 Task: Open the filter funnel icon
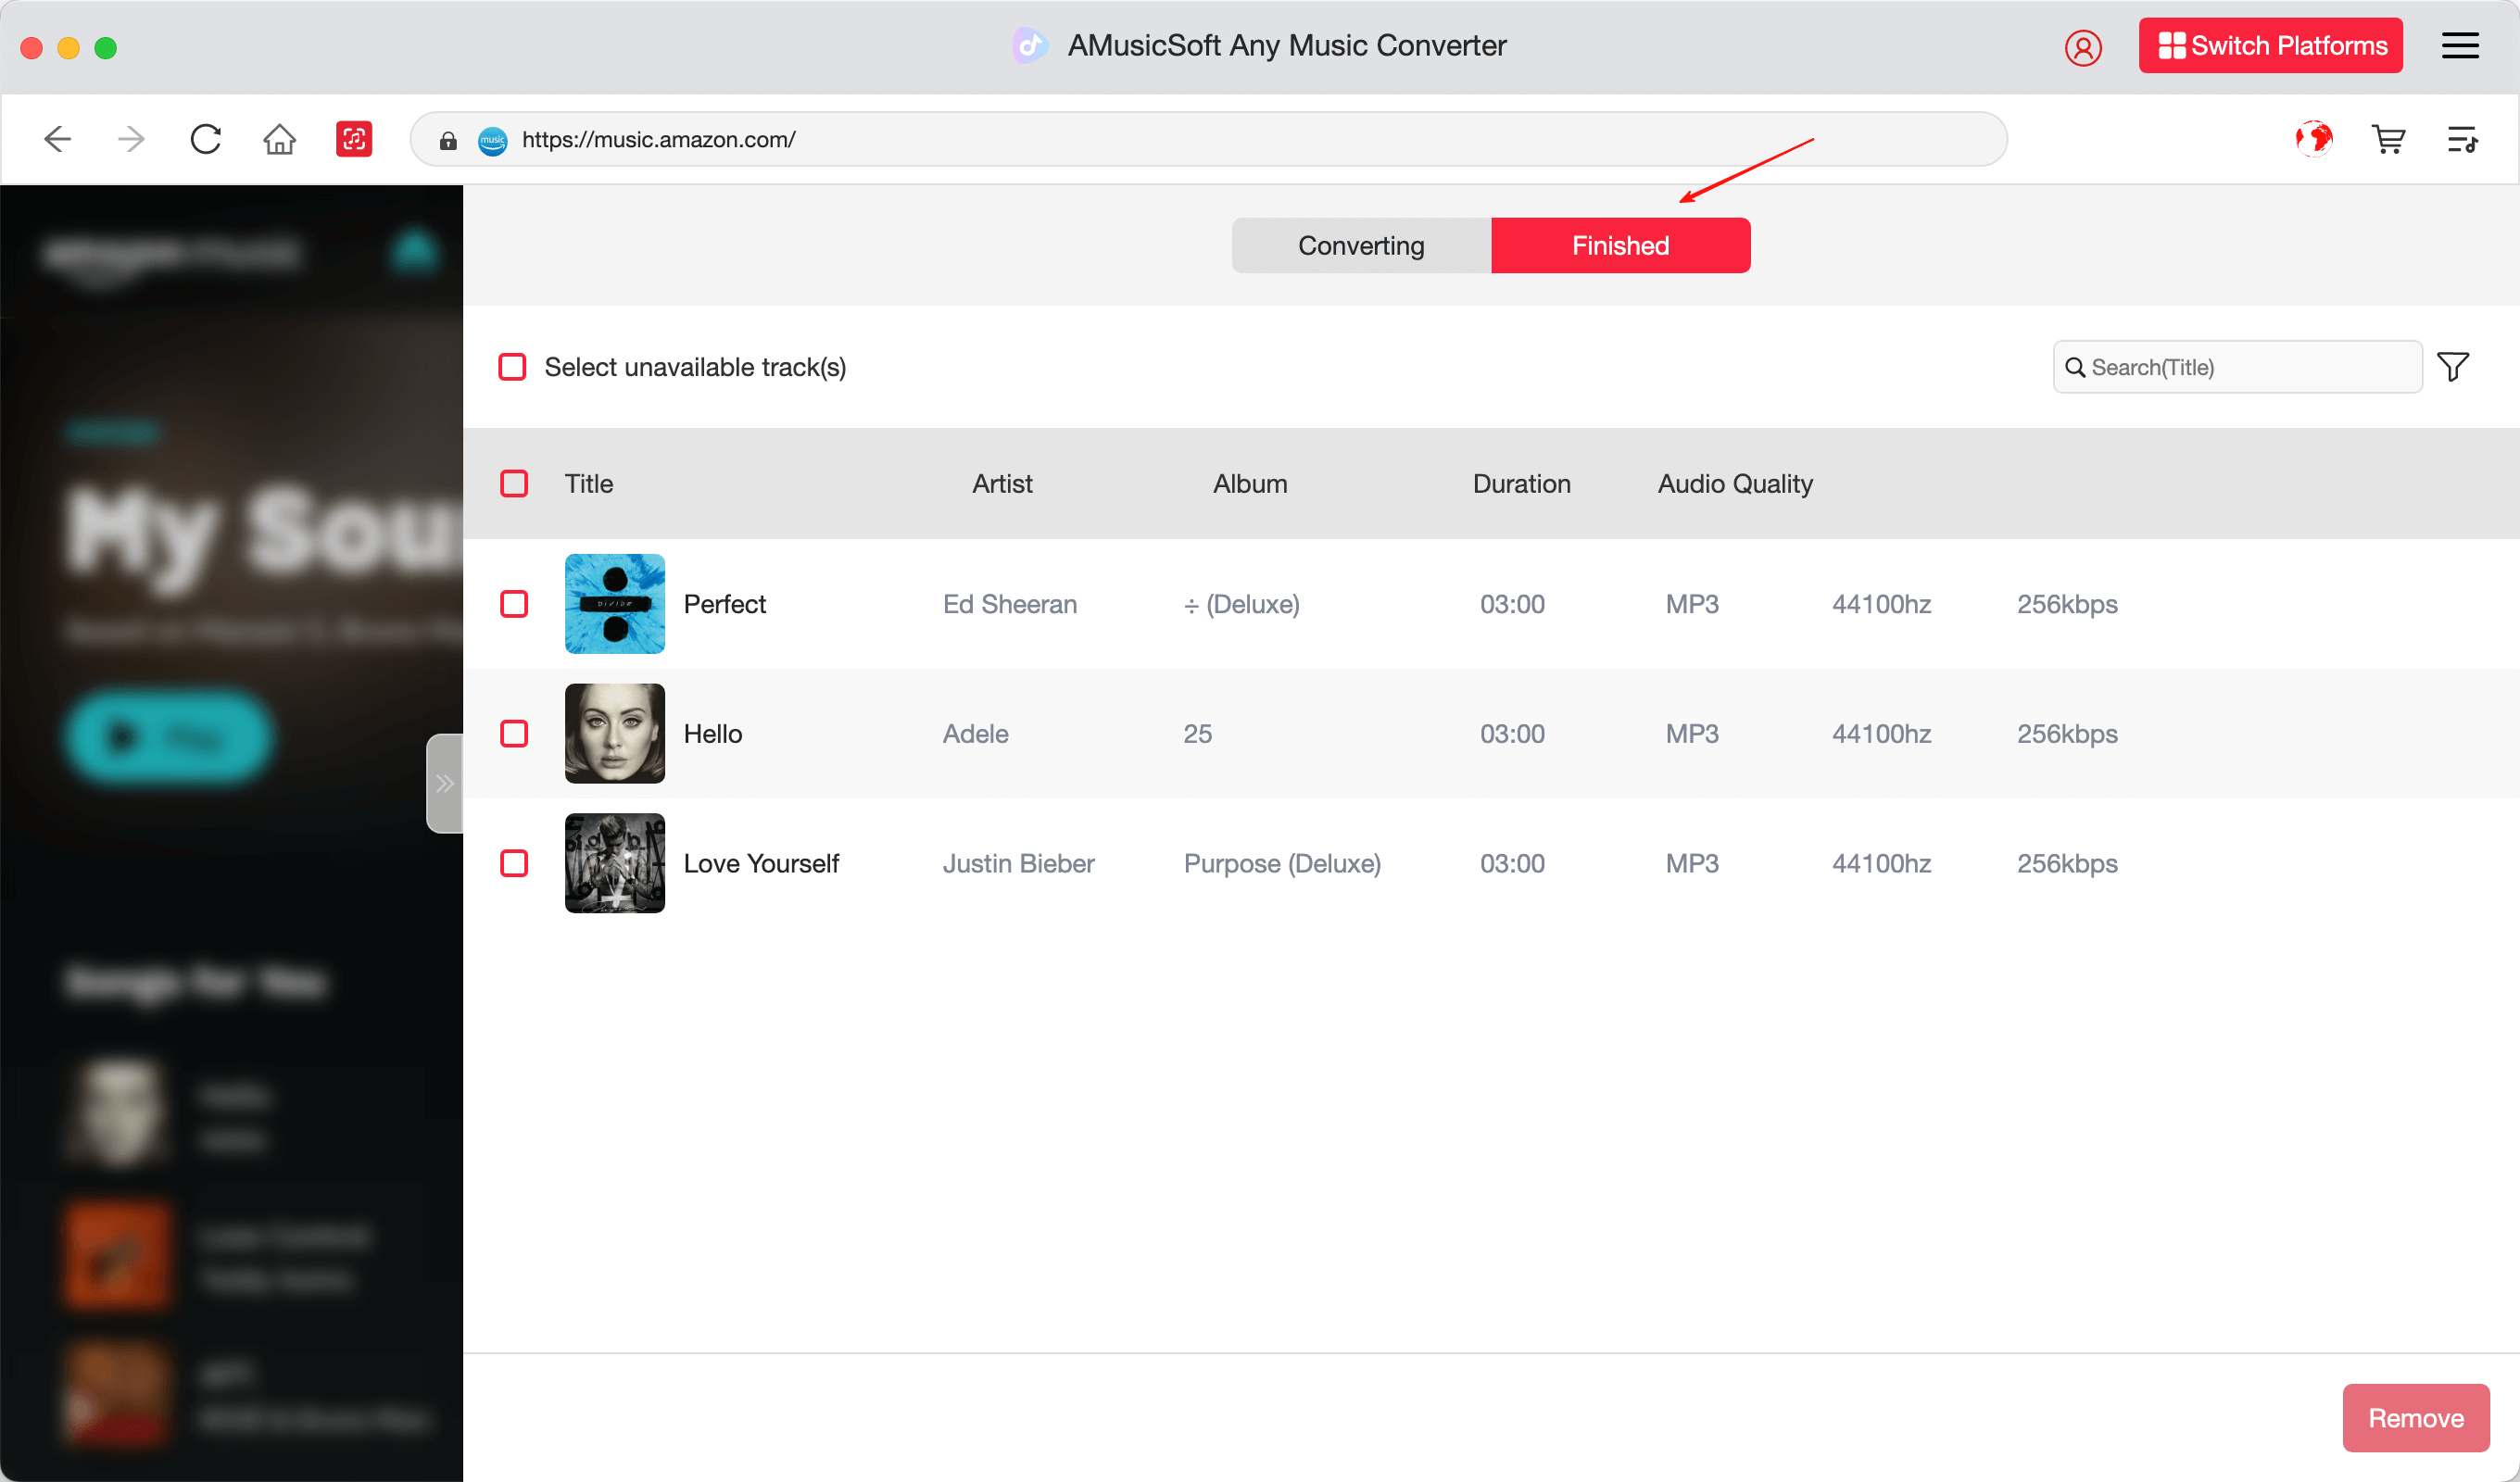coord(2453,367)
